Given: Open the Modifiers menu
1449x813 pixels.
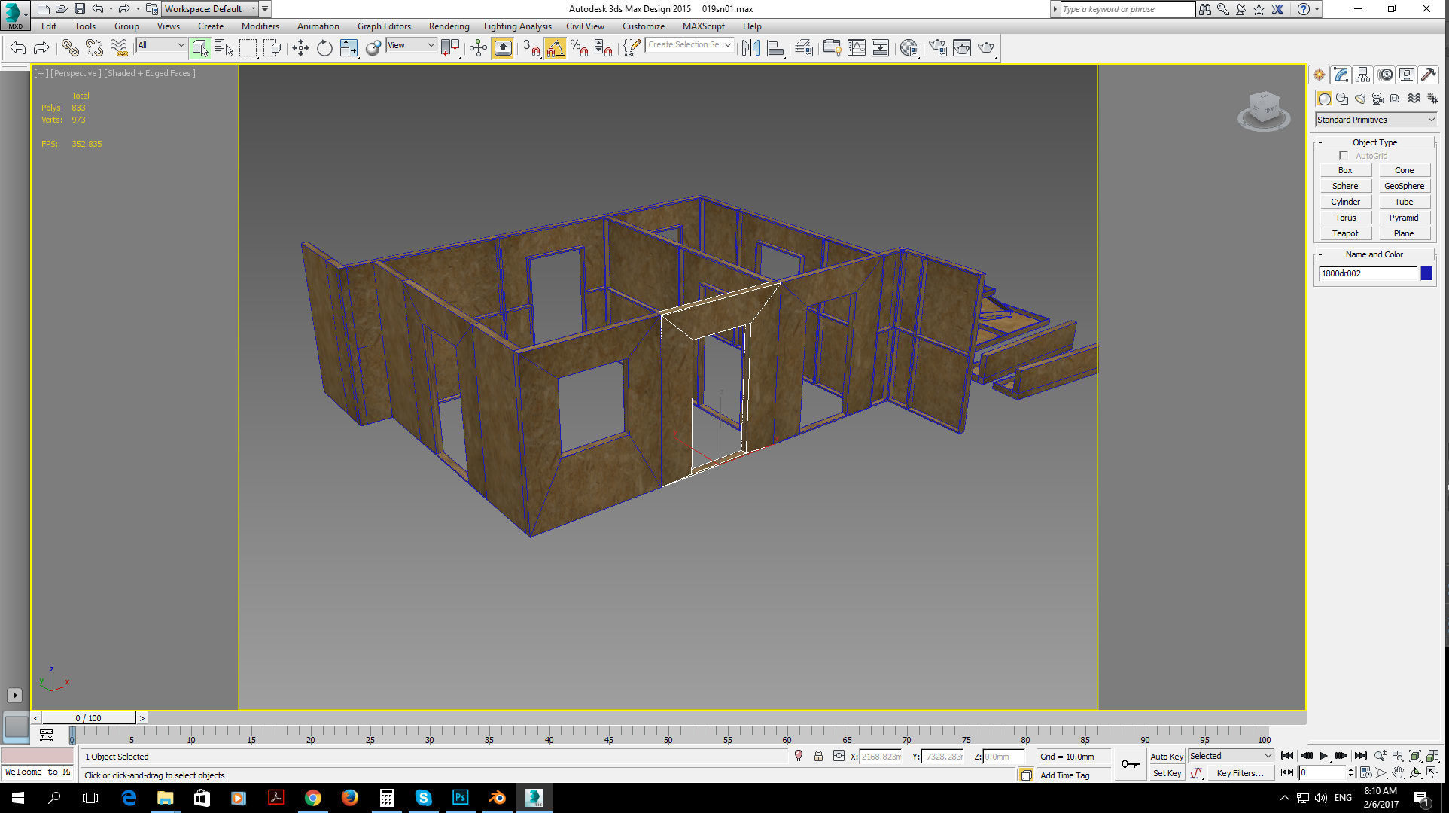Looking at the screenshot, I should tap(260, 26).
